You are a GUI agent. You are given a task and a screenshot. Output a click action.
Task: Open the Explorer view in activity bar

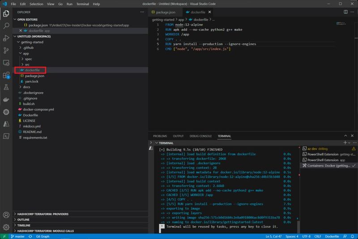pos(6,14)
